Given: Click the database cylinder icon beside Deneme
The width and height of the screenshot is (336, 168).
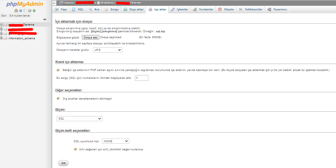Looking at the screenshot, I should click(6, 25).
